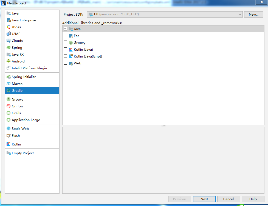268x206 pixels.
Task: Select the Java project type icon
Action: (x=9, y=13)
